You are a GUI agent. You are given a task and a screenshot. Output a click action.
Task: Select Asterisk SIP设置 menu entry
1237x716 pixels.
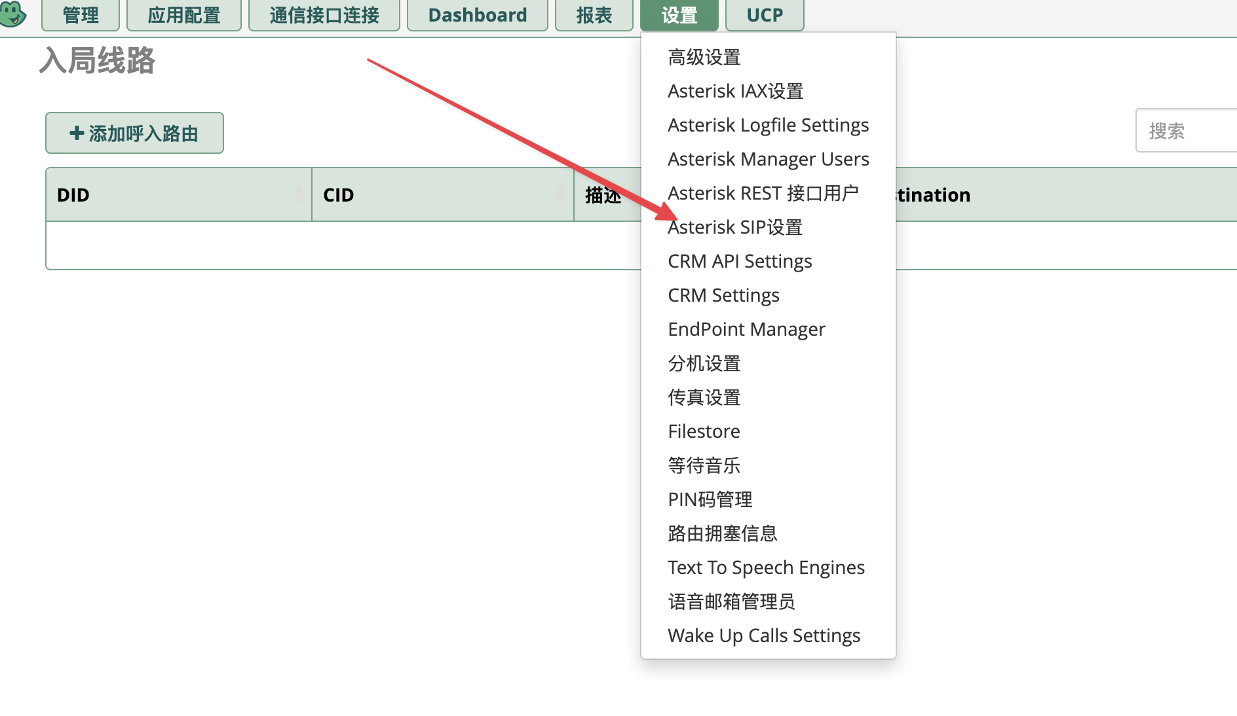coord(735,227)
